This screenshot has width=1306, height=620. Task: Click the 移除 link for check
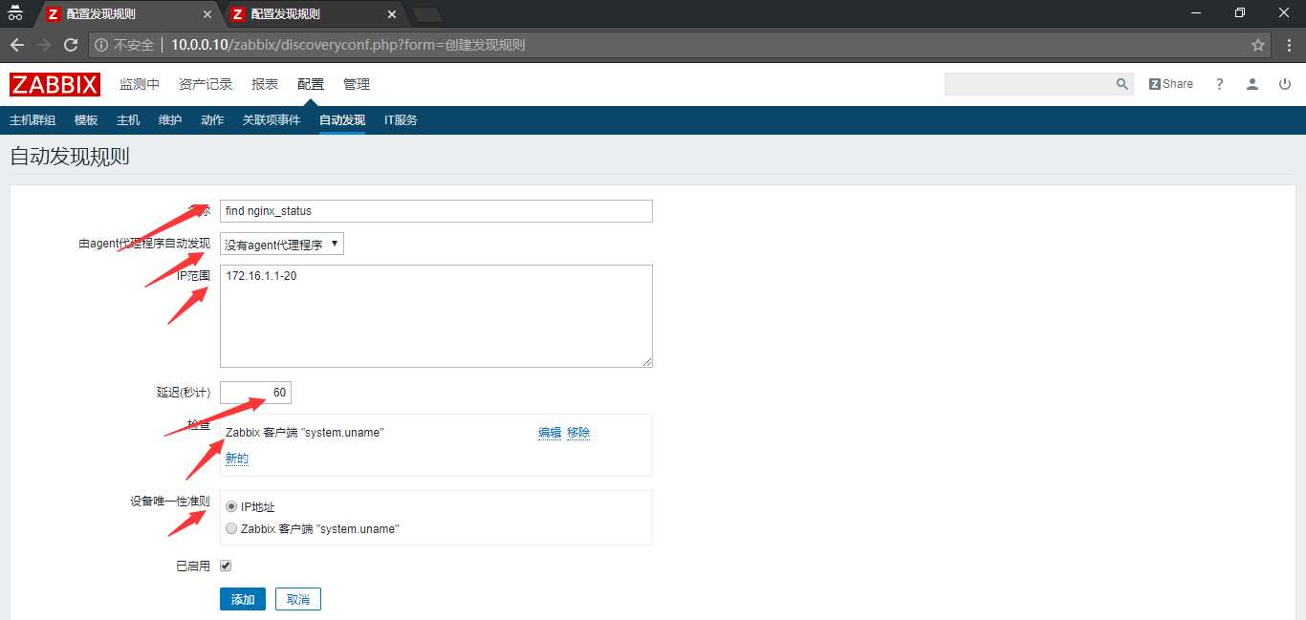(x=578, y=433)
